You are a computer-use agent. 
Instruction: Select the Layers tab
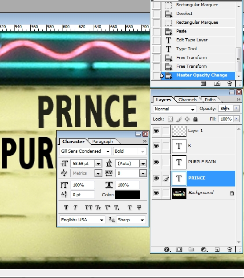pos(164,100)
